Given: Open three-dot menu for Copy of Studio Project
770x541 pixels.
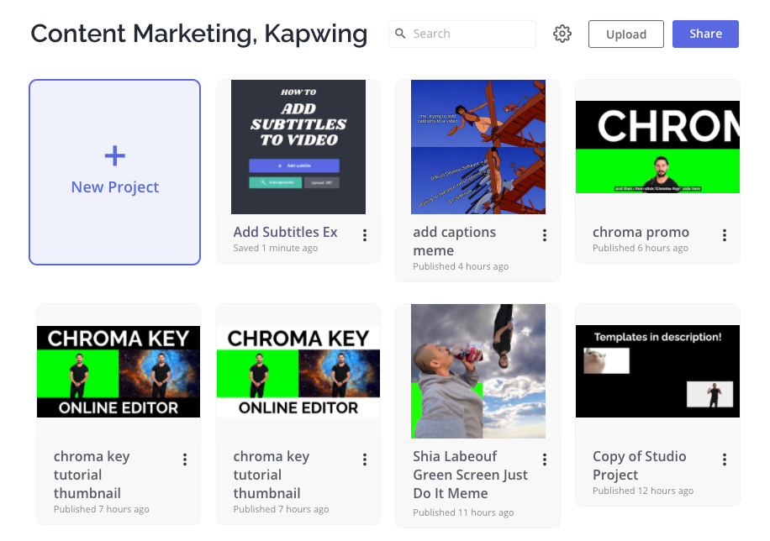Looking at the screenshot, I should (x=725, y=460).
